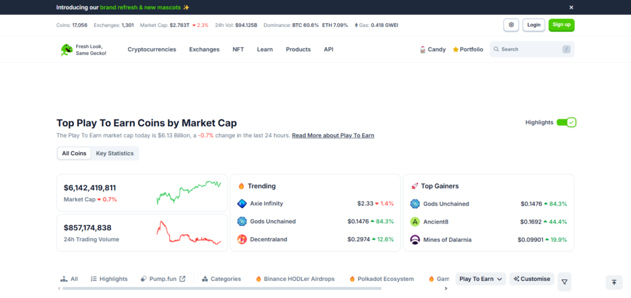
Task: Click the category scrollbar right arrow
Action: click(446, 288)
